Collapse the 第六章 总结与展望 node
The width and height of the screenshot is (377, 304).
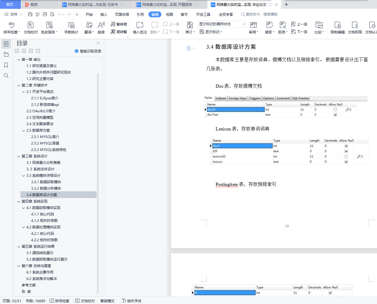(x=19, y=266)
